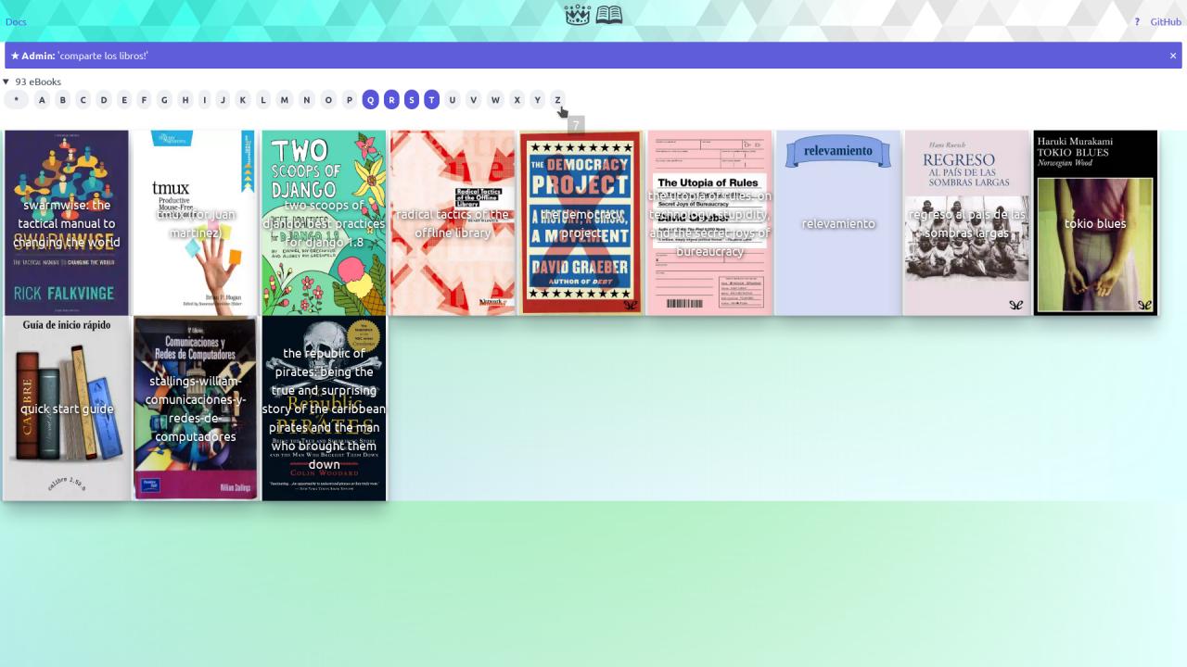Filter books by letter L

[263, 100]
